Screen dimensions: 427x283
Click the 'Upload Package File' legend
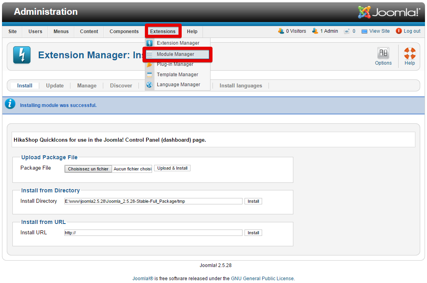49,158
